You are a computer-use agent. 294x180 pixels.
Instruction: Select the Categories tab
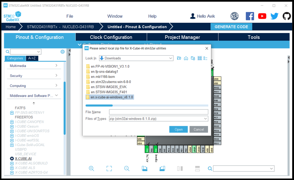click(15, 58)
